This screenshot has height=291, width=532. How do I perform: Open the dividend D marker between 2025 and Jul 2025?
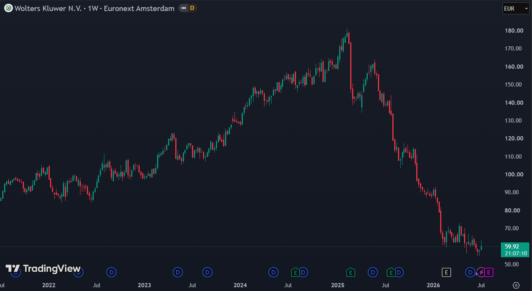373,272
